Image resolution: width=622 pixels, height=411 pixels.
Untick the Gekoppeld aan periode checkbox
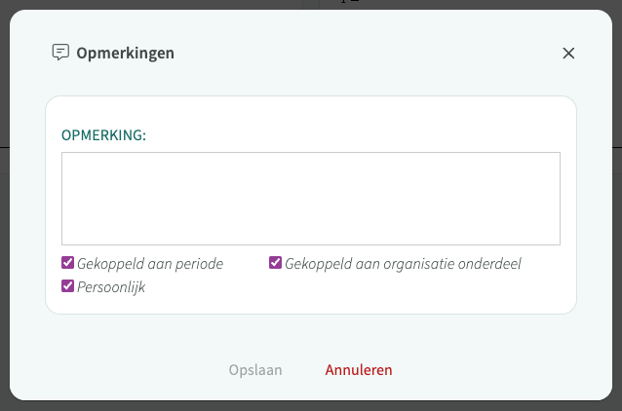click(x=68, y=263)
